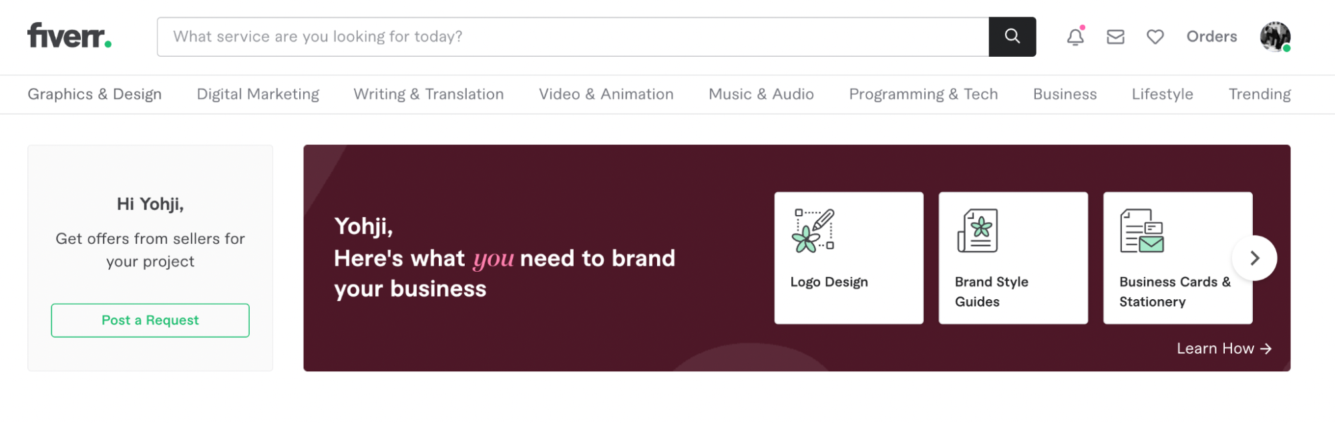Click the Logo Design pencil icon
Image resolution: width=1335 pixels, height=424 pixels.
[813, 230]
